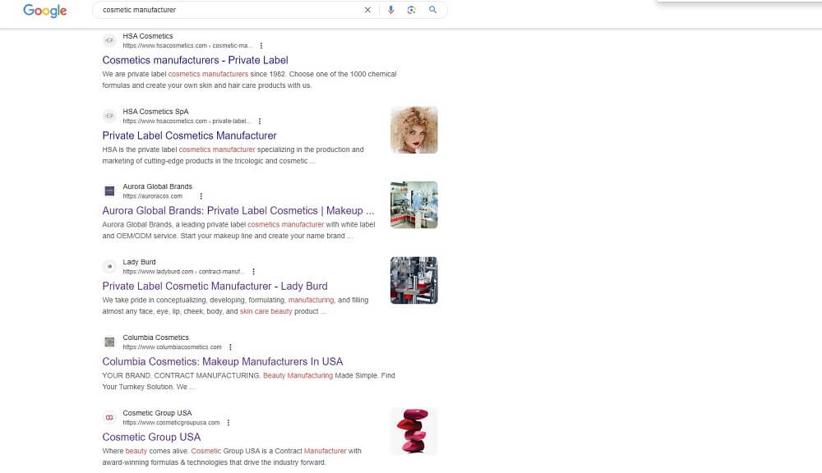The image size is (822, 473).
Task: Visit the Aurora Global Brands result link
Action: (238, 210)
